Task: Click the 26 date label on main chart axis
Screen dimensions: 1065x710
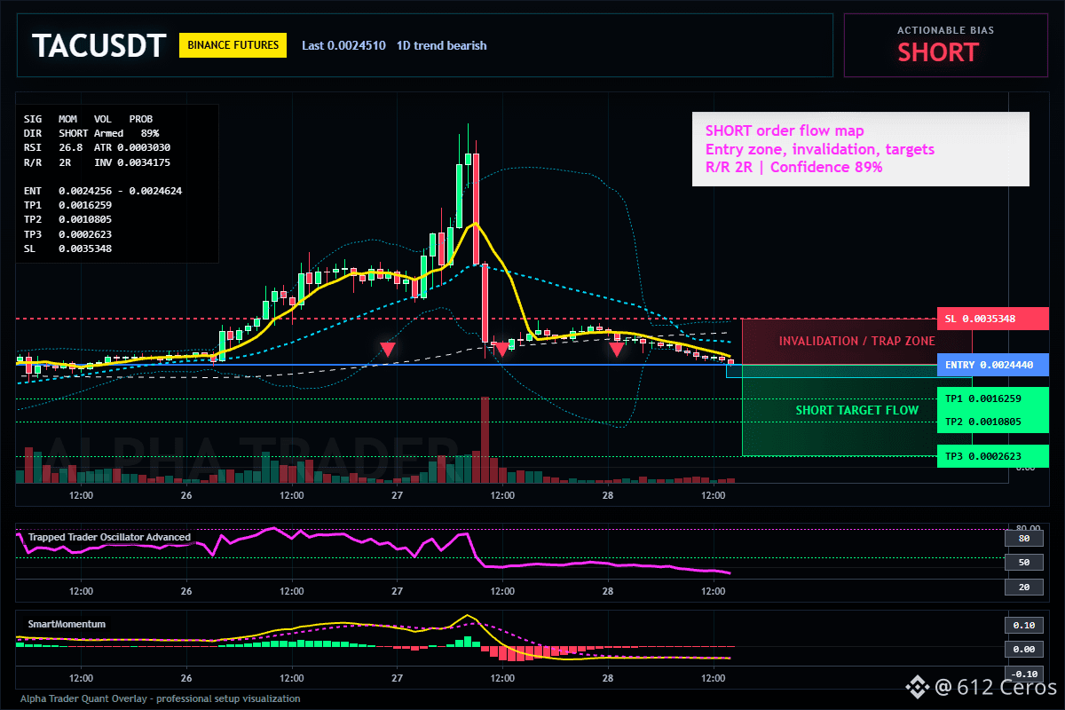Action: 186,494
